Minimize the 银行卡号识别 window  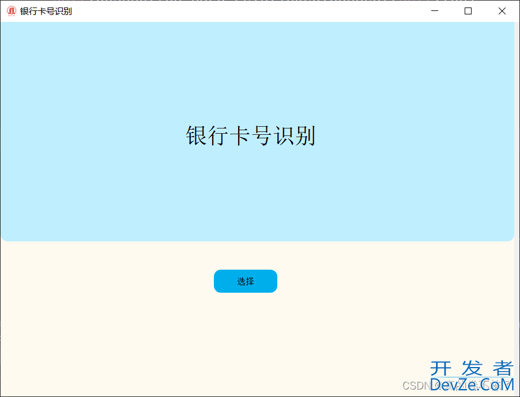pyautogui.click(x=435, y=11)
